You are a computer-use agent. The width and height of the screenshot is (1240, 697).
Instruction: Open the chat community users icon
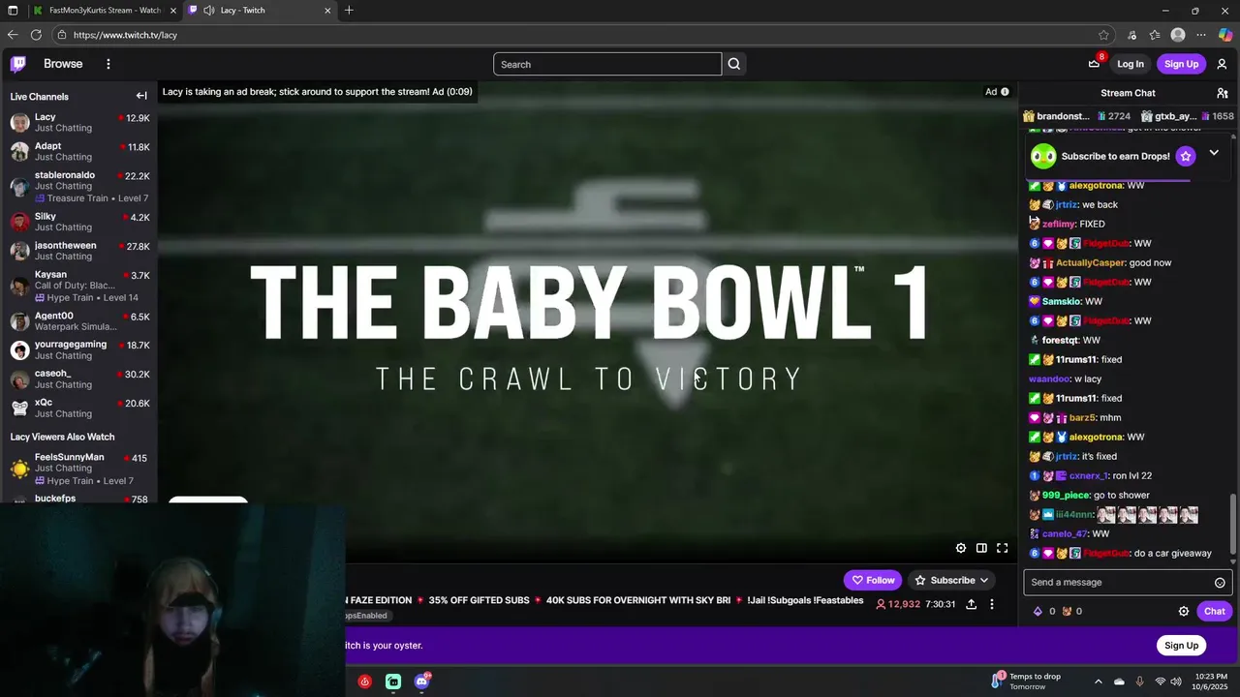point(1223,93)
